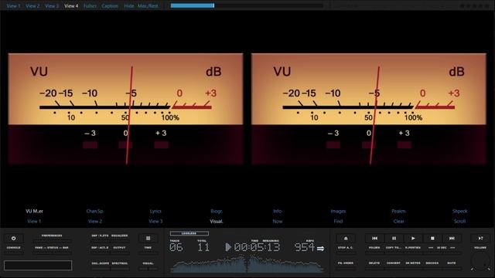Select View 4 in the top bar
This screenshot has height=278, width=495.
tap(71, 5)
